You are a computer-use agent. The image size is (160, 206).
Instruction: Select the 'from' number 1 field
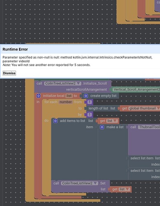[89, 102]
